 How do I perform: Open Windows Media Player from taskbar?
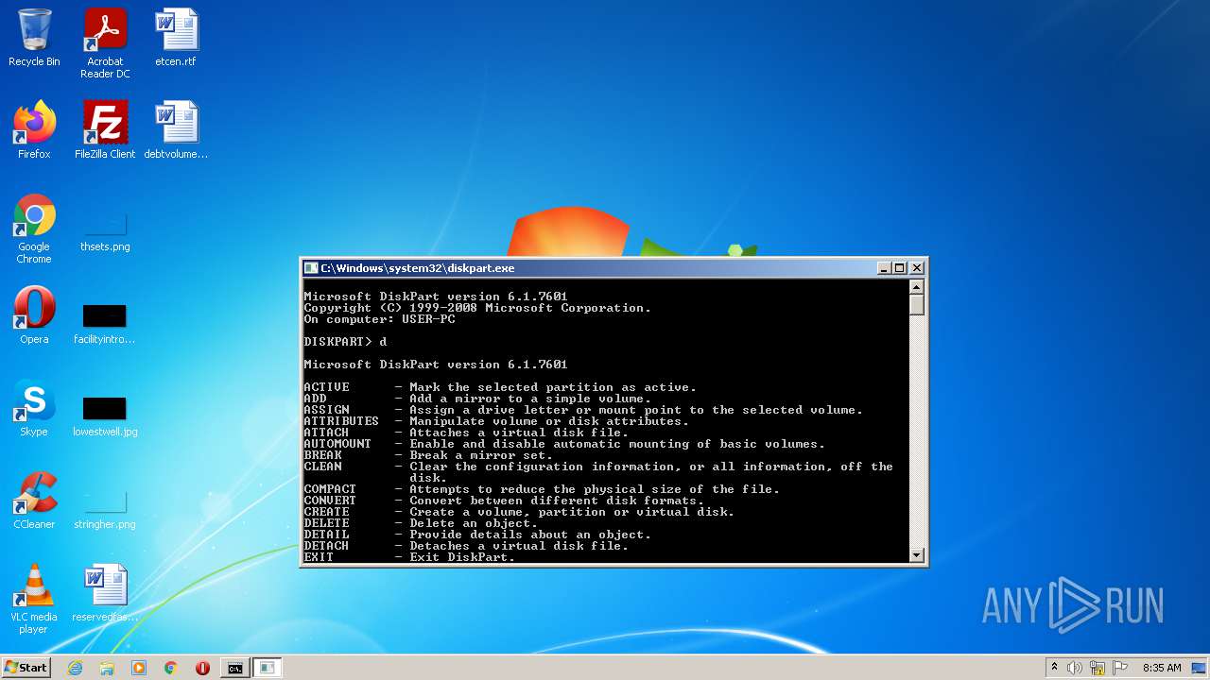[x=139, y=668]
